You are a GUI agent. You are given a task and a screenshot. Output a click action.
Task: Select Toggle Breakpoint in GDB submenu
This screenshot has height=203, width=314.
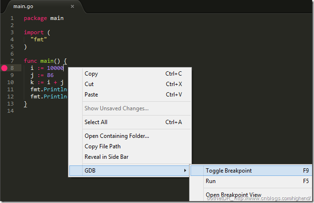click(251, 171)
